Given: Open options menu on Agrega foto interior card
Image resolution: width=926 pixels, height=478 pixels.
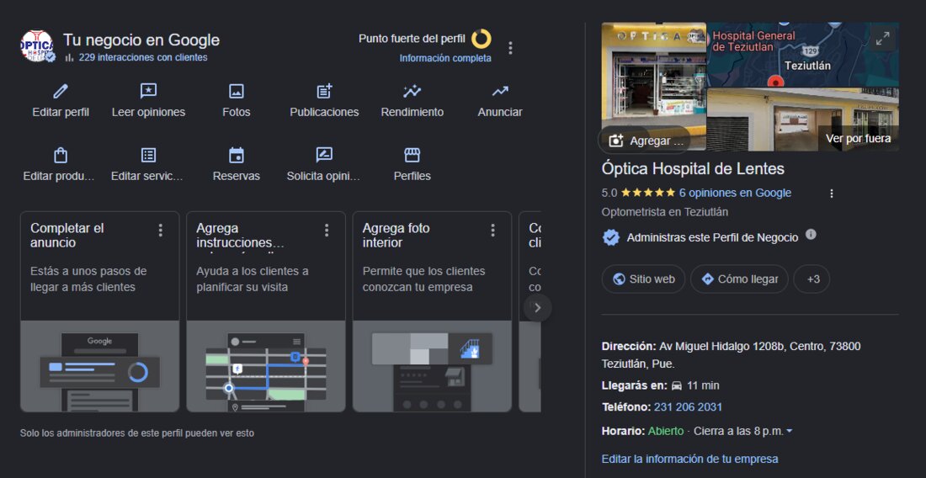Looking at the screenshot, I should (x=493, y=230).
